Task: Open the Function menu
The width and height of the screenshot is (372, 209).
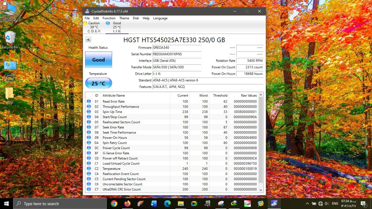Action: (x=109, y=18)
